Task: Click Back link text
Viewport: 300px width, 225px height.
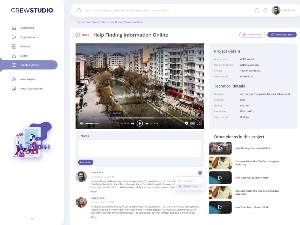Action: [85, 35]
